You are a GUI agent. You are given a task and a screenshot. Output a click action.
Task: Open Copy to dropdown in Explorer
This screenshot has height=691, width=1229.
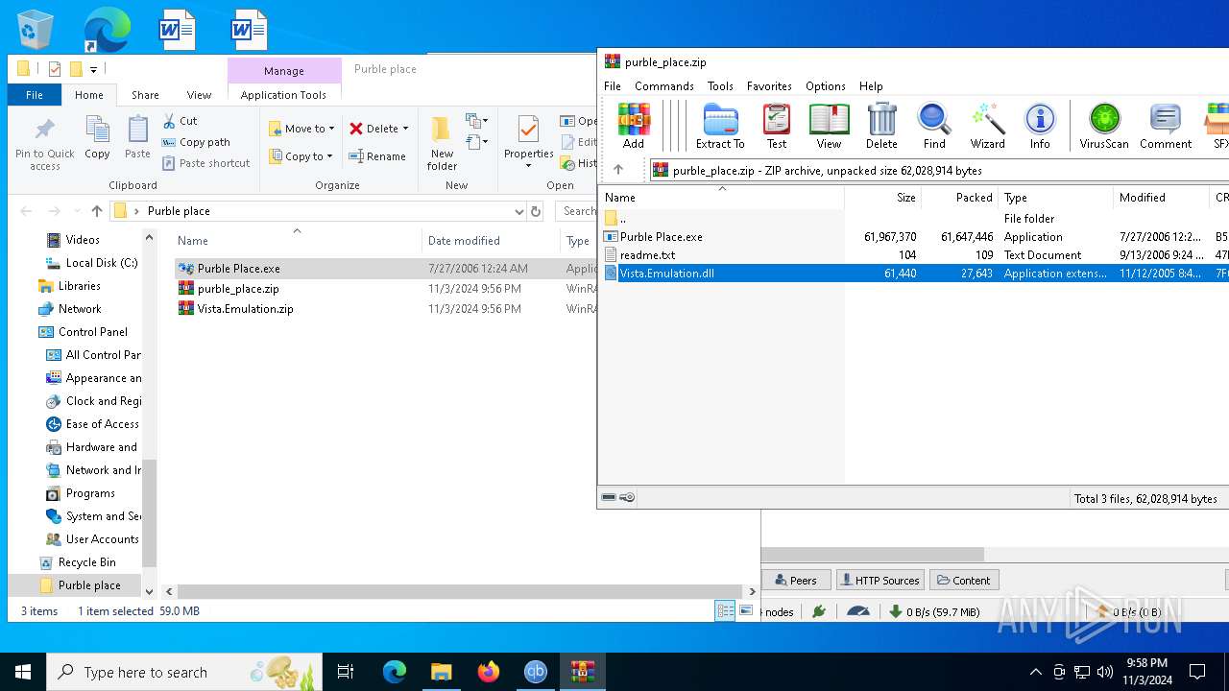pos(301,156)
